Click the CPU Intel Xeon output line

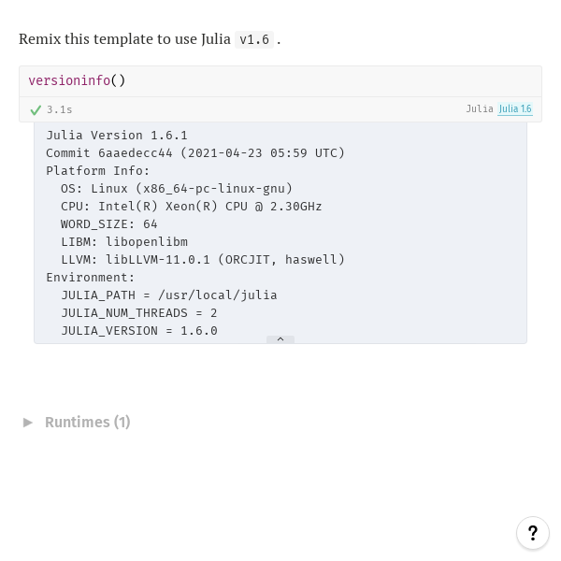tap(192, 207)
